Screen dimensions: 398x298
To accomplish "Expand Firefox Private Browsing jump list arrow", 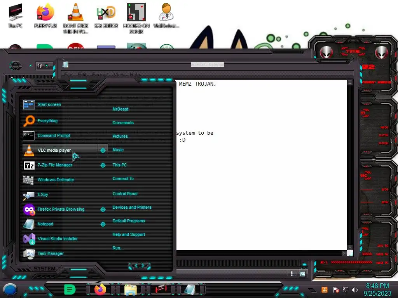I will pyautogui.click(x=103, y=209).
